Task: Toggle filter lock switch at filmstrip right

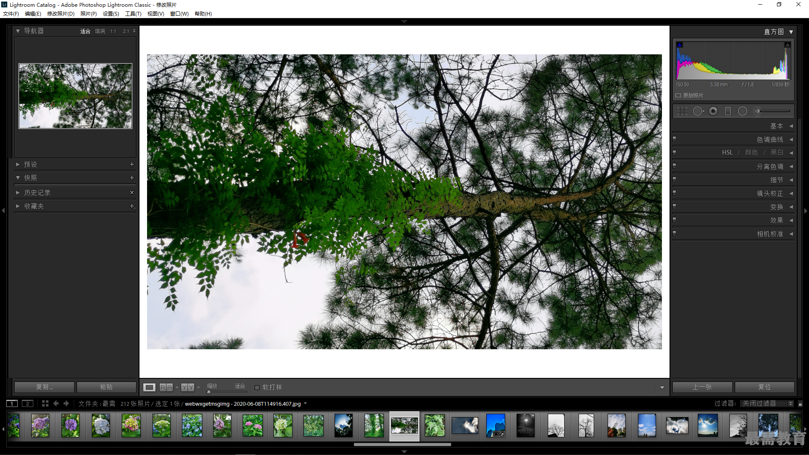Action: tap(801, 404)
